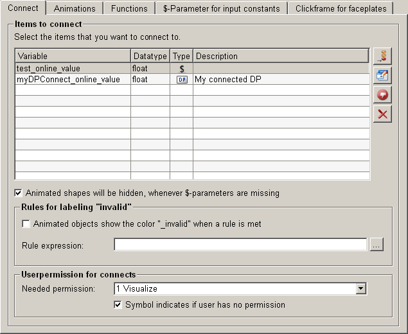Viewport: 408px width, 334px height.
Task: Select the myDPConnect_online_value variable row
Action: [72, 80]
